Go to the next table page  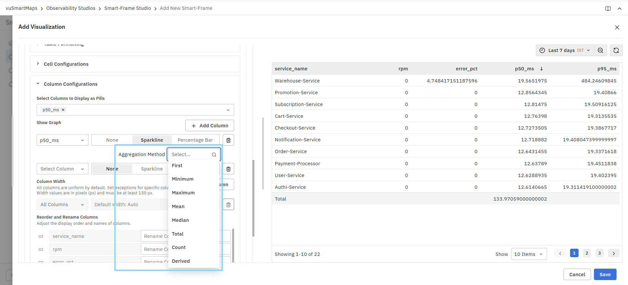pos(614,253)
